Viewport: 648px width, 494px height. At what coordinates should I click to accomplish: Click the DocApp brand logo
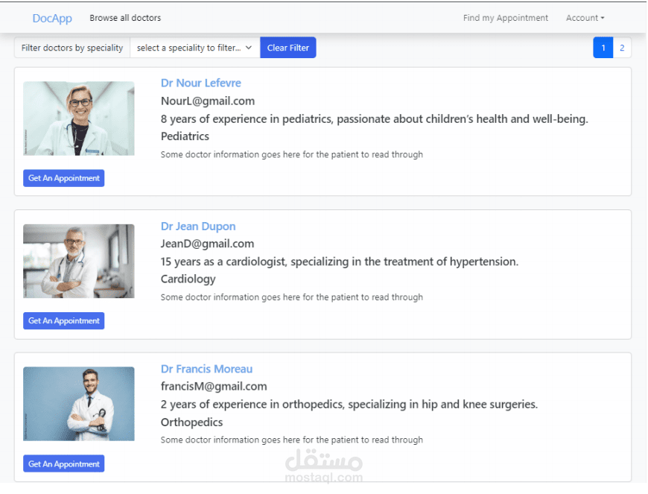pyautogui.click(x=52, y=18)
